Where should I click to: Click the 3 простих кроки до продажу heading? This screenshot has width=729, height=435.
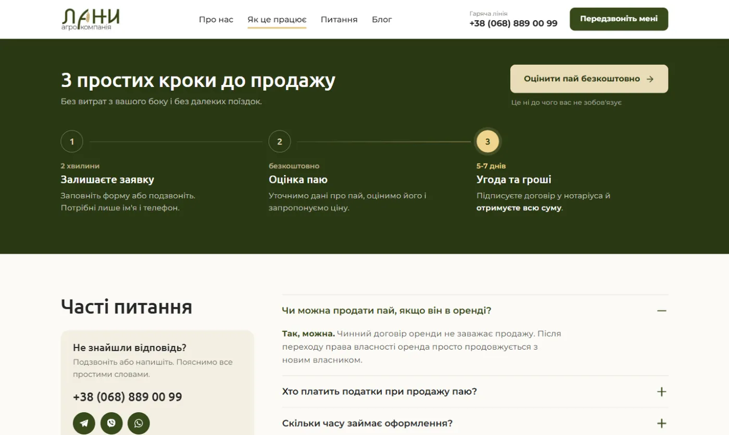pos(198,81)
